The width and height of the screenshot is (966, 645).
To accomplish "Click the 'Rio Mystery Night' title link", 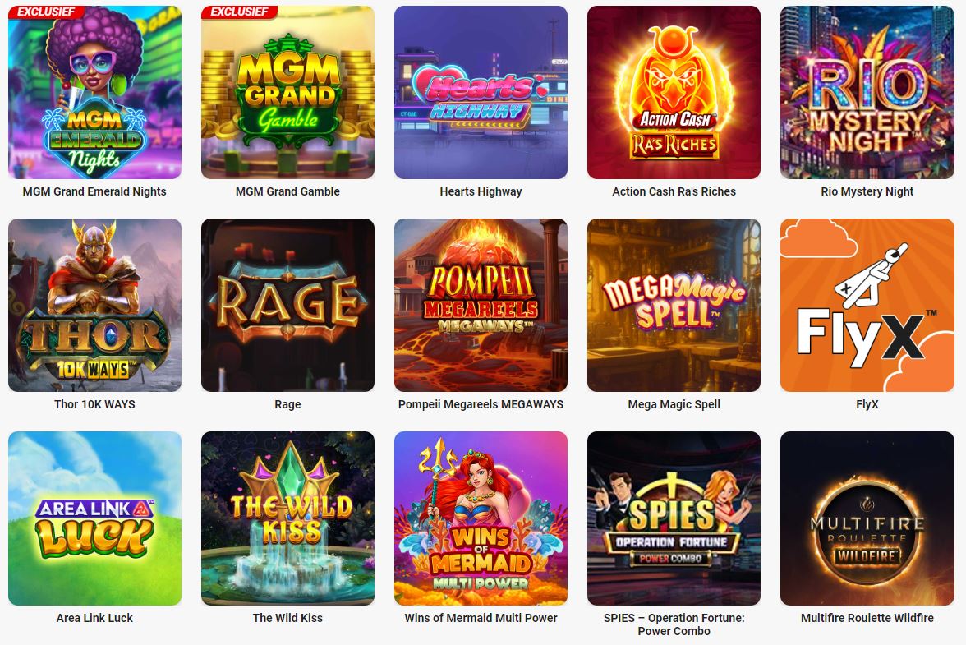I will [x=867, y=191].
